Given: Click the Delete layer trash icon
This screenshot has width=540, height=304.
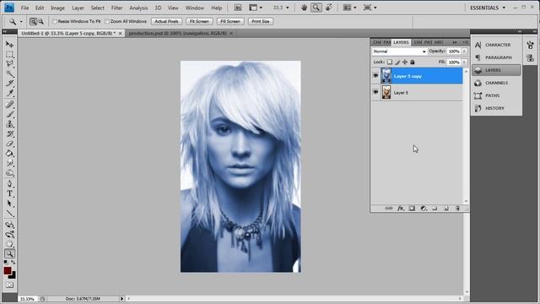Looking at the screenshot, I should click(x=457, y=209).
